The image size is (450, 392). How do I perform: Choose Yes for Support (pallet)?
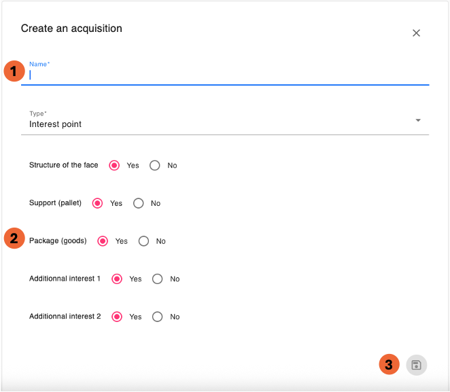(98, 203)
